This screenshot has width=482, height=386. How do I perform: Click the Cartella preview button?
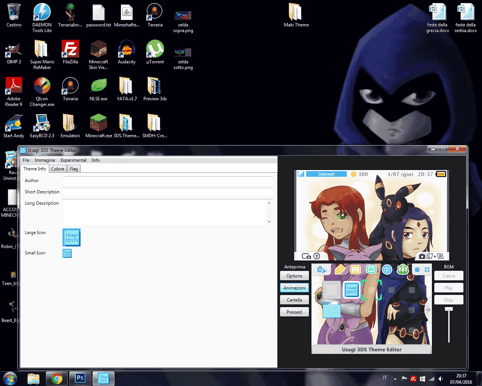tap(294, 300)
